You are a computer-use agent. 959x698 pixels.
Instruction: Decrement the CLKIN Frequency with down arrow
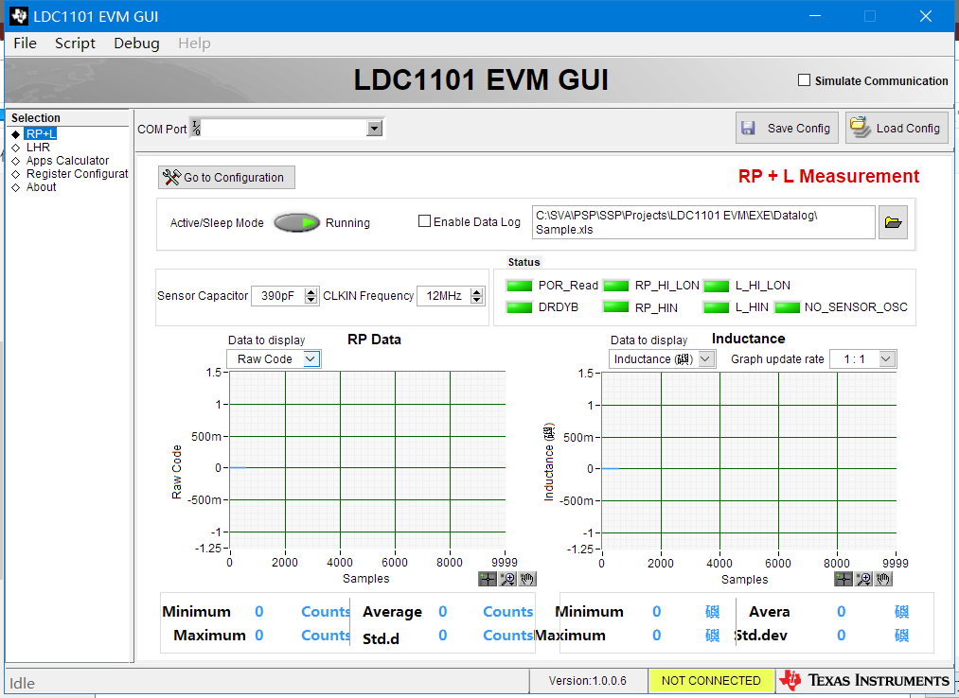[476, 300]
